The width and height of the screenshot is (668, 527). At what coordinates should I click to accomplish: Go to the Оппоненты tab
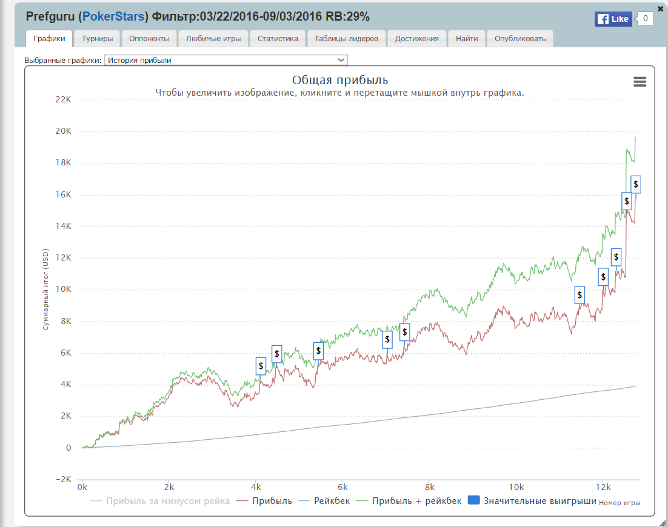tap(149, 38)
